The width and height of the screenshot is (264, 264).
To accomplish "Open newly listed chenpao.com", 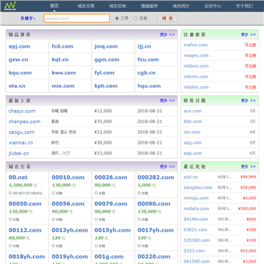I will (24, 122).
